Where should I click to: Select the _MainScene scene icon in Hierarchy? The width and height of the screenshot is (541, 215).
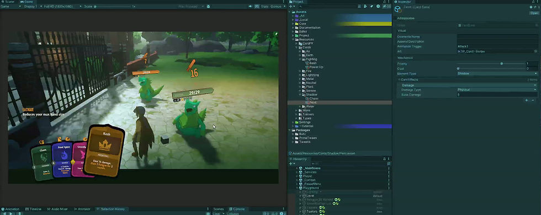click(x=300, y=168)
